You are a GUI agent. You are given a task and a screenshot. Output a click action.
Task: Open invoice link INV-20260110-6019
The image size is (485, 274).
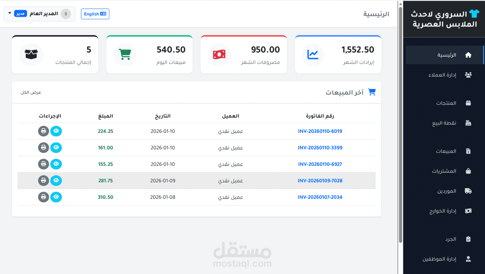[320, 131]
